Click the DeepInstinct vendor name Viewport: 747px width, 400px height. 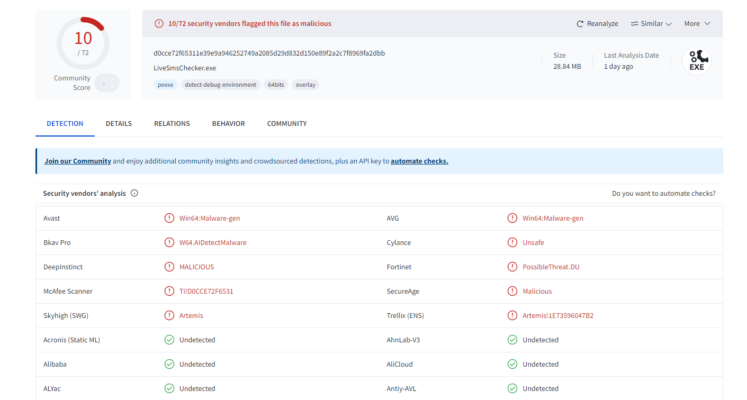click(63, 267)
